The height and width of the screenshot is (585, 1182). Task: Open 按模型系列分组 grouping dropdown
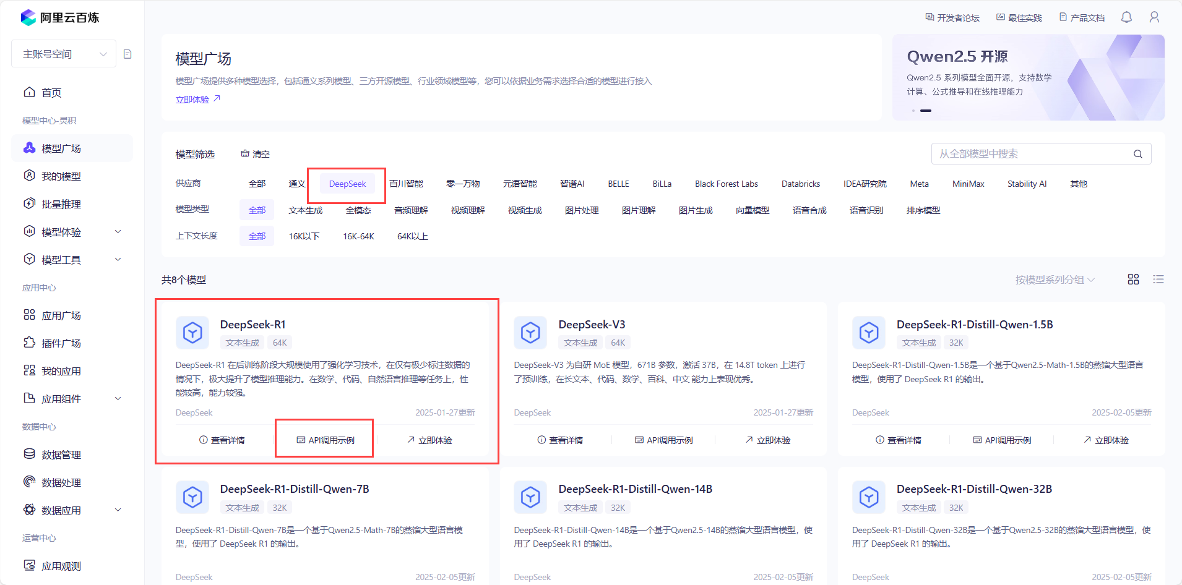(x=1055, y=280)
